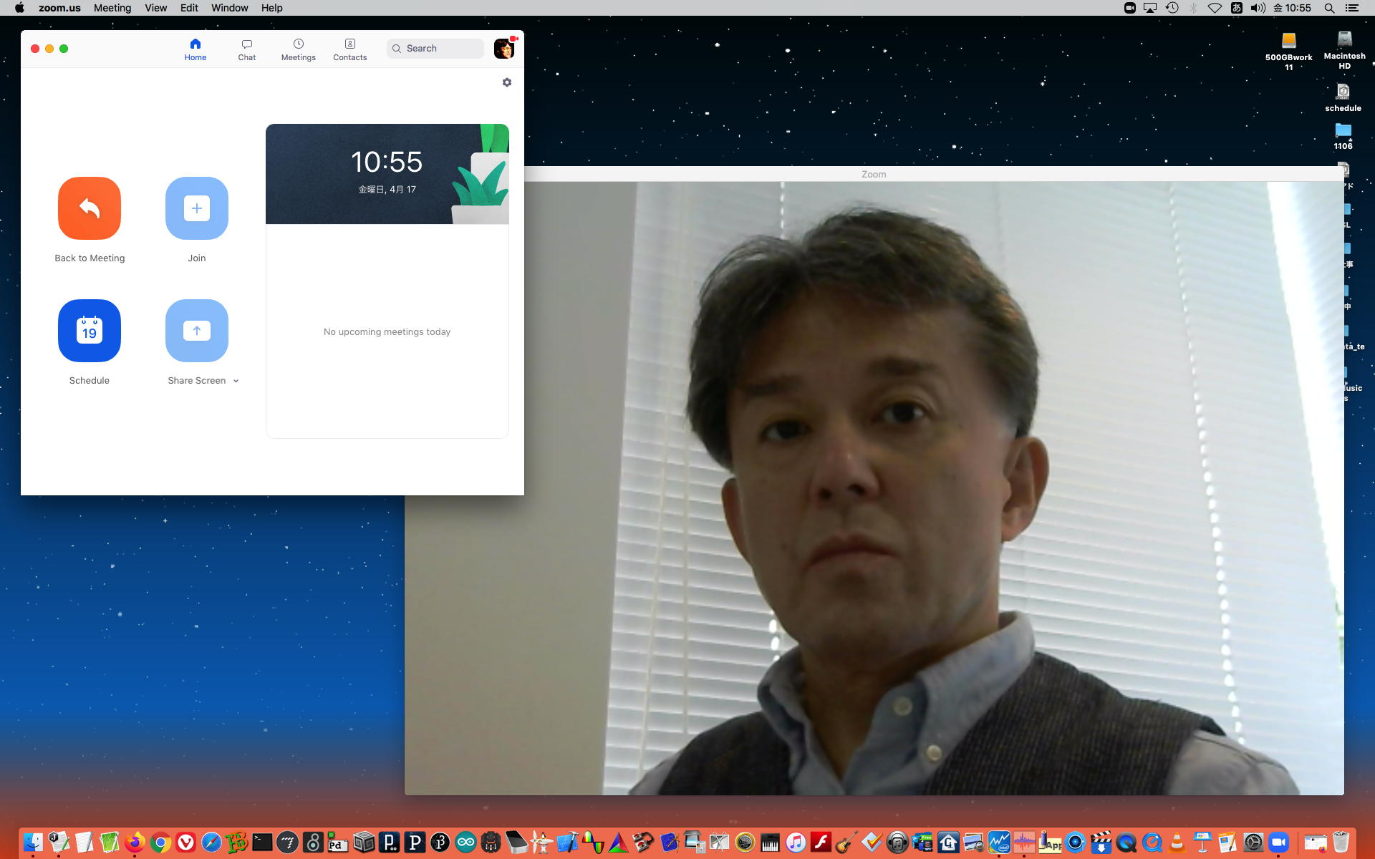The width and height of the screenshot is (1375, 859).
Task: Open the Schedule calendar icon
Action: [90, 331]
